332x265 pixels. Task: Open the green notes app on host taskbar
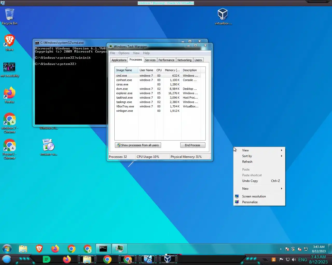(x=46, y=259)
